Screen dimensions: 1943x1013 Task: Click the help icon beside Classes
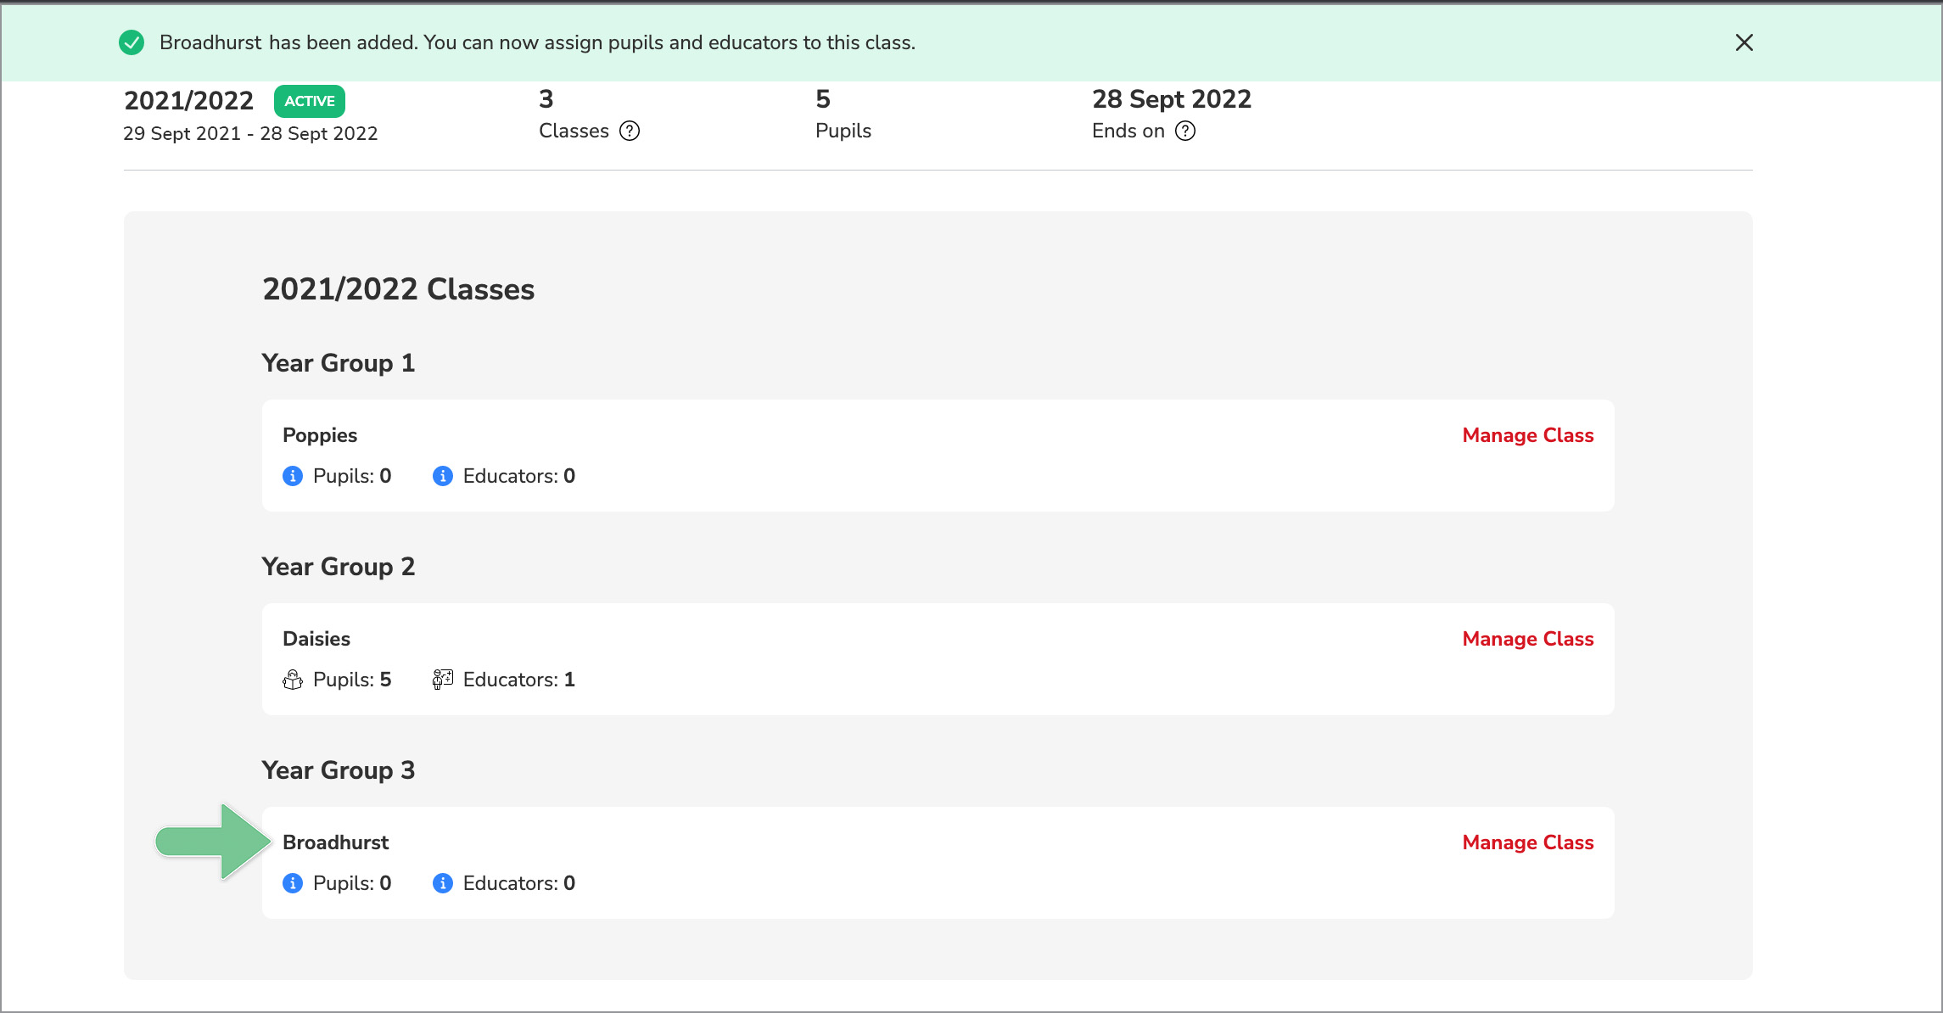(x=630, y=131)
